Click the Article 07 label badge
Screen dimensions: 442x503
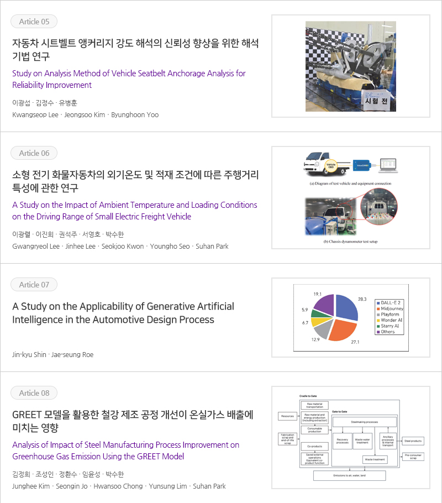(x=34, y=285)
